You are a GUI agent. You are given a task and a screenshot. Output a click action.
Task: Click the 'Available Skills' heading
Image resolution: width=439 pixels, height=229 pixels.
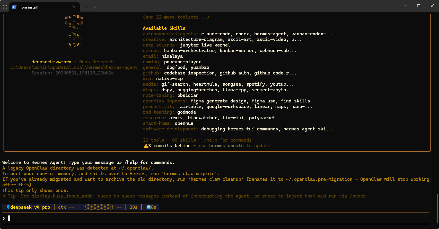tap(164, 28)
